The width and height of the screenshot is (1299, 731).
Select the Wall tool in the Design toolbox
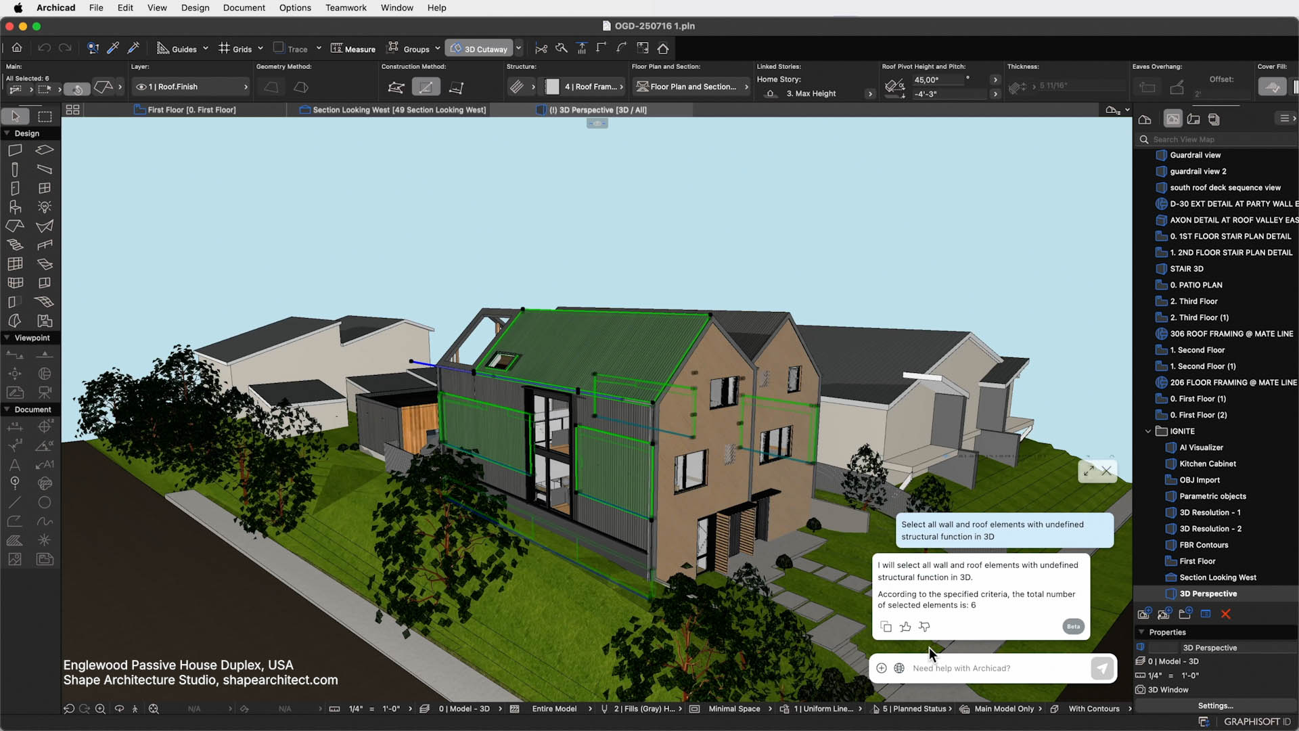[x=15, y=150]
